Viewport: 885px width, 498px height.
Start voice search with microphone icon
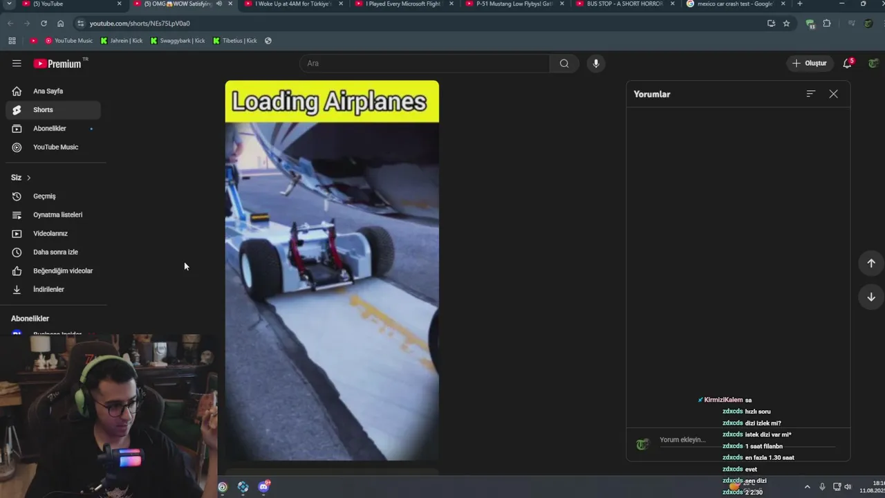pos(596,63)
